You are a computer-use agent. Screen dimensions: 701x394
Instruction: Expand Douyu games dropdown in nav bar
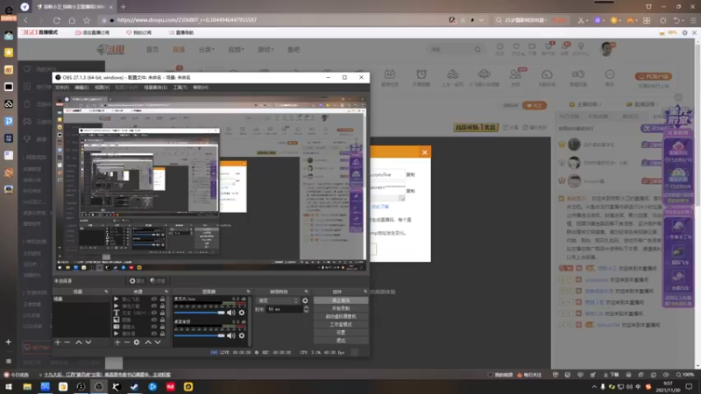(x=266, y=50)
